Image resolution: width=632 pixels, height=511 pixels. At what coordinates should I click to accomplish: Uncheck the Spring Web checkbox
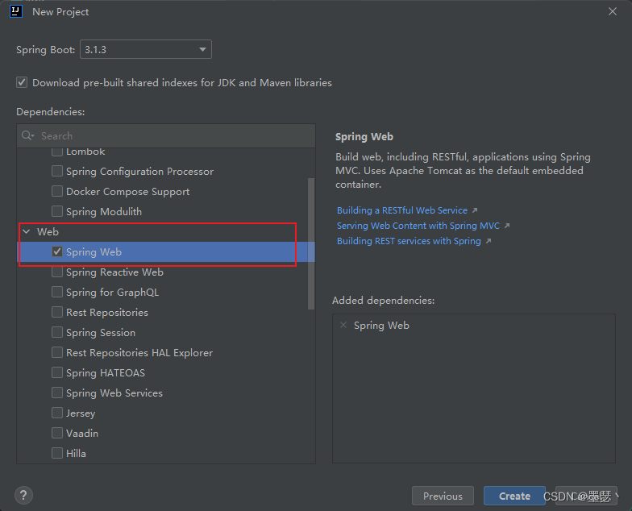tap(57, 251)
